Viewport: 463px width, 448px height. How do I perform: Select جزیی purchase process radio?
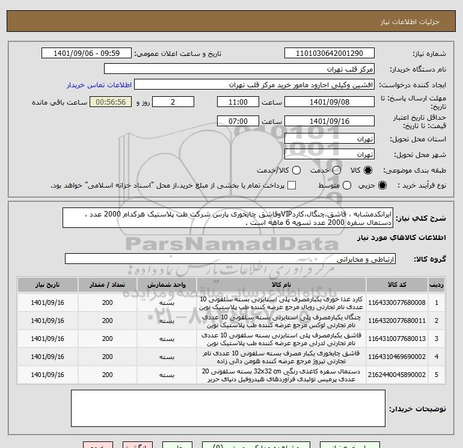point(382,185)
